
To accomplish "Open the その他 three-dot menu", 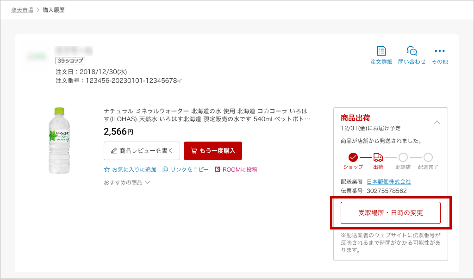I will point(439,51).
